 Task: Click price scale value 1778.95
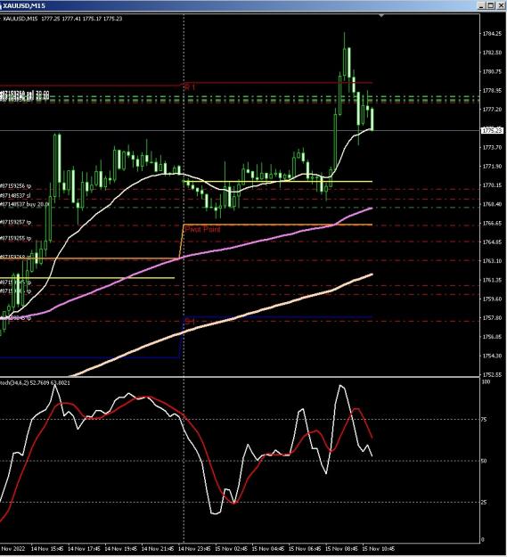tap(492, 91)
